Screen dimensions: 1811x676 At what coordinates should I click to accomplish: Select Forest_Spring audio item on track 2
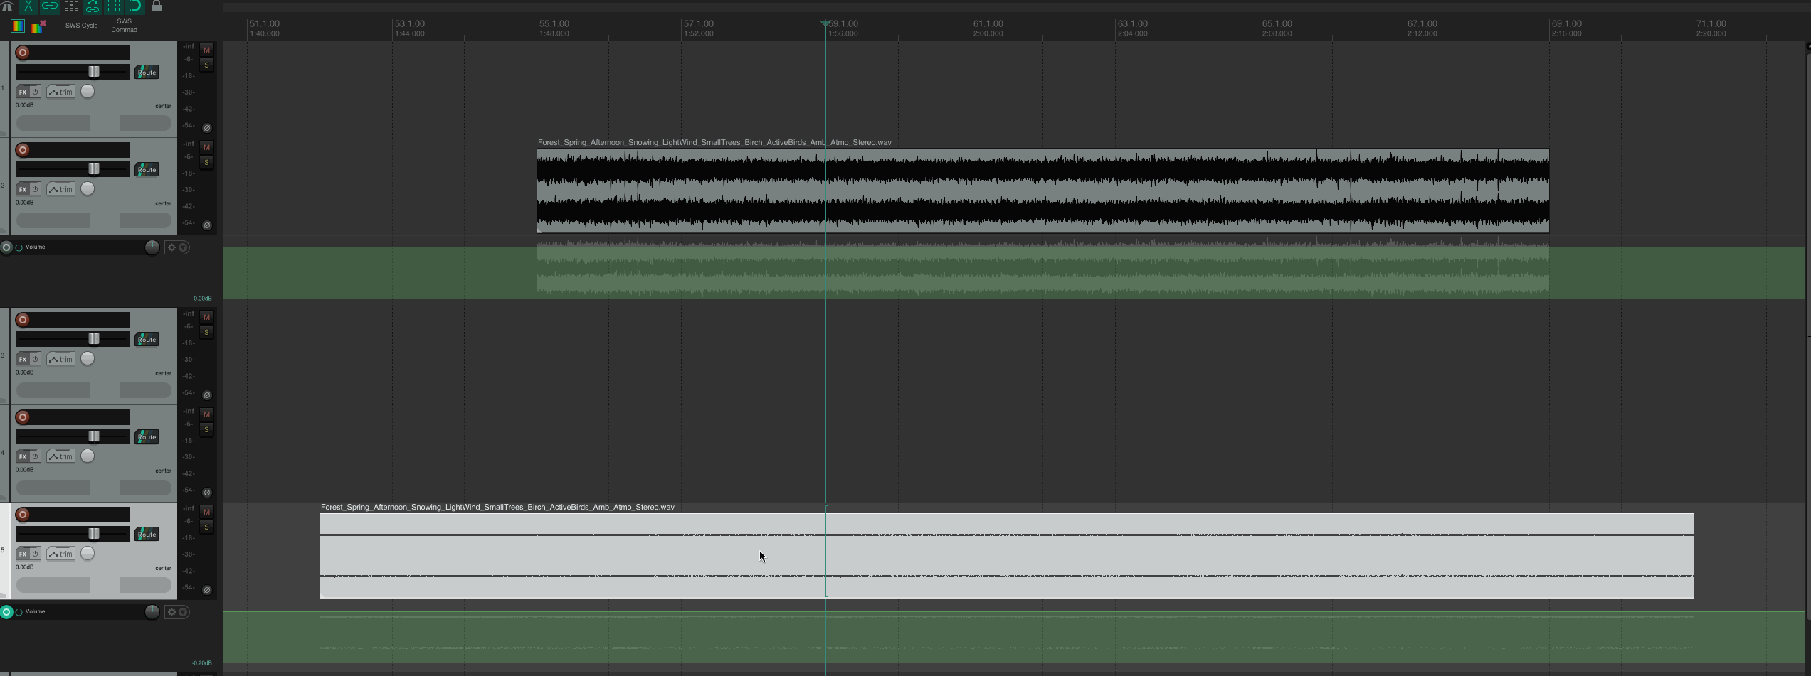point(1042,191)
